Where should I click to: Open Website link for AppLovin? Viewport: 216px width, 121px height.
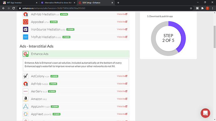(x=122, y=106)
